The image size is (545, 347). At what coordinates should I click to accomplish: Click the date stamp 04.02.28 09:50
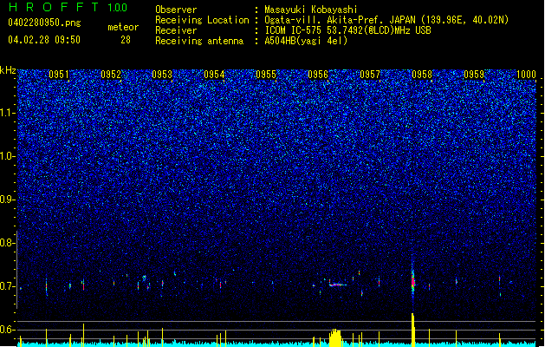coord(44,40)
